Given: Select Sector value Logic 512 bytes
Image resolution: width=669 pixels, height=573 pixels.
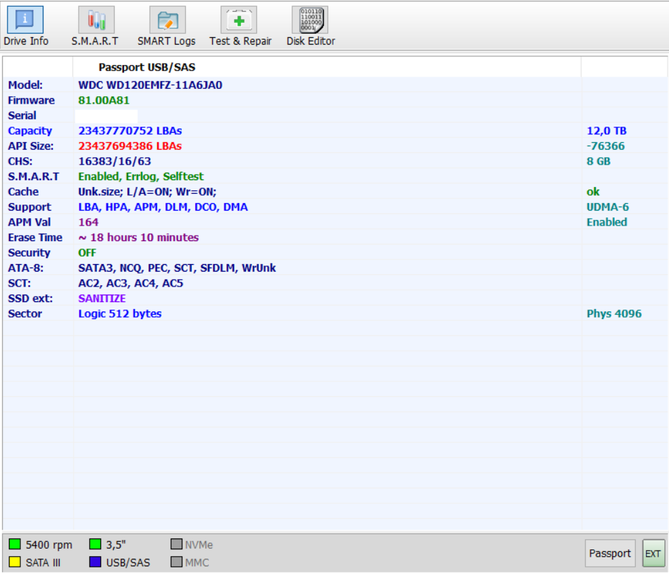Looking at the screenshot, I should pyautogui.click(x=120, y=314).
